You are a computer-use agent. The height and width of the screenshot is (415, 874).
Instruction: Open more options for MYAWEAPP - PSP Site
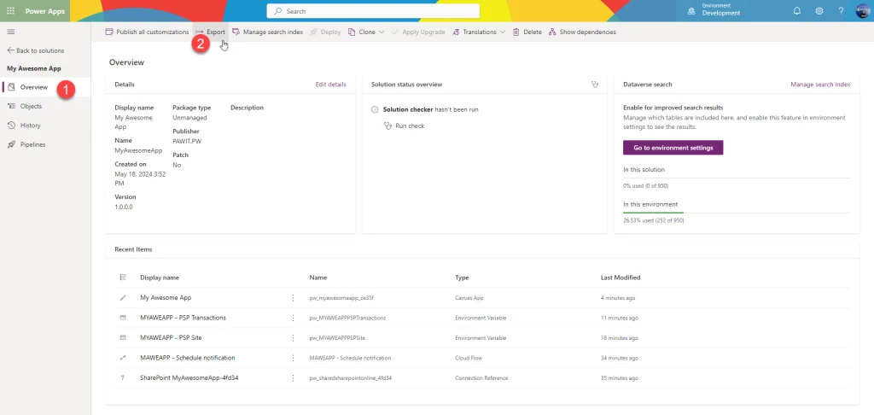pyautogui.click(x=294, y=338)
